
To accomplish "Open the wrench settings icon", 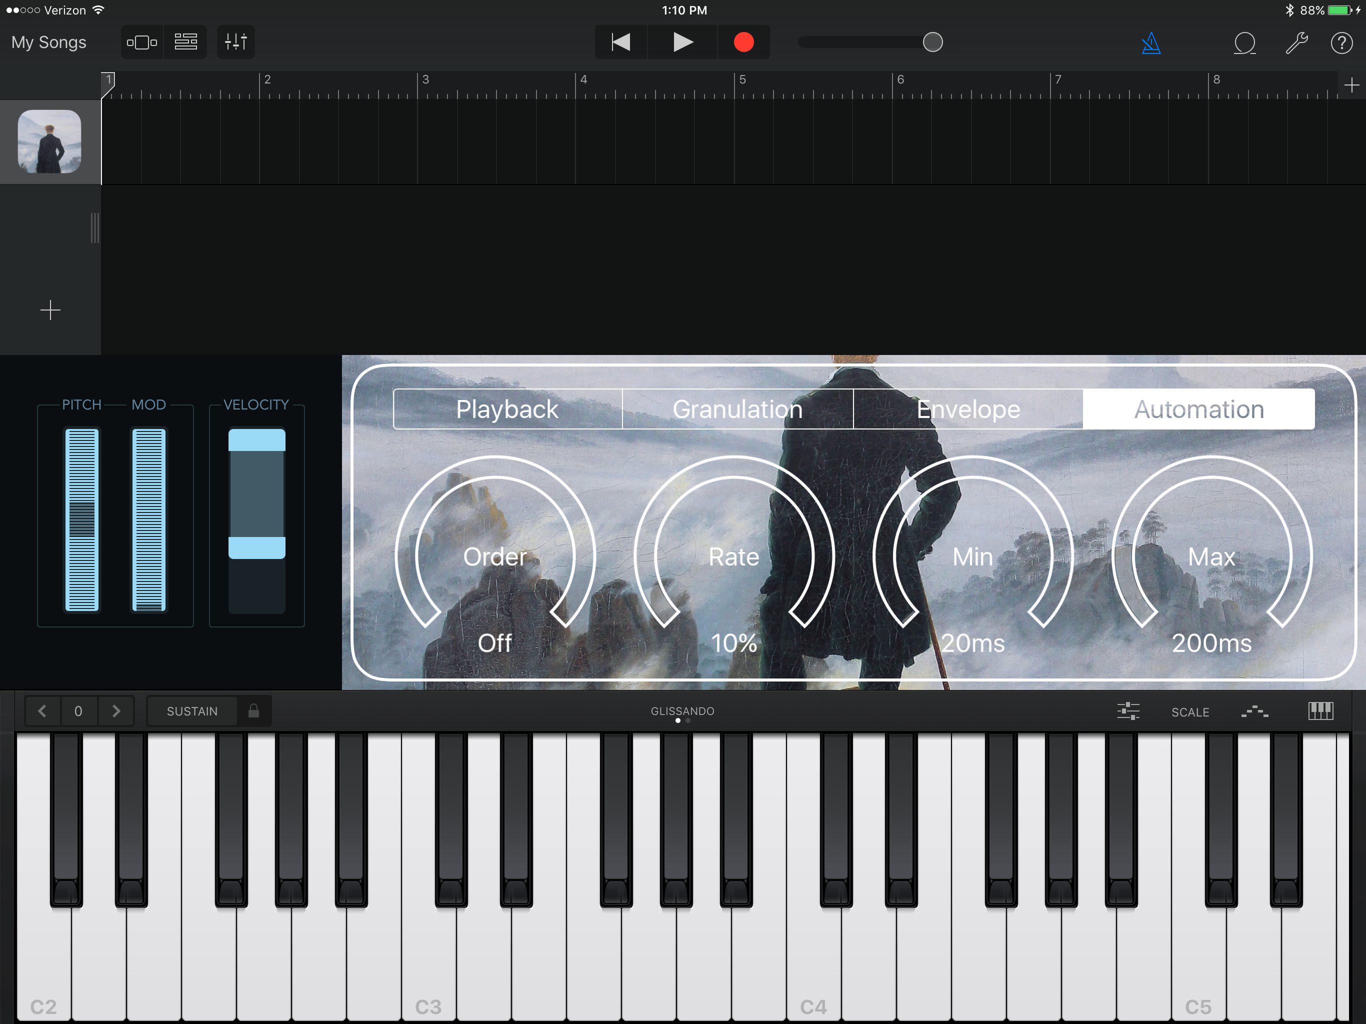I will tap(1296, 43).
